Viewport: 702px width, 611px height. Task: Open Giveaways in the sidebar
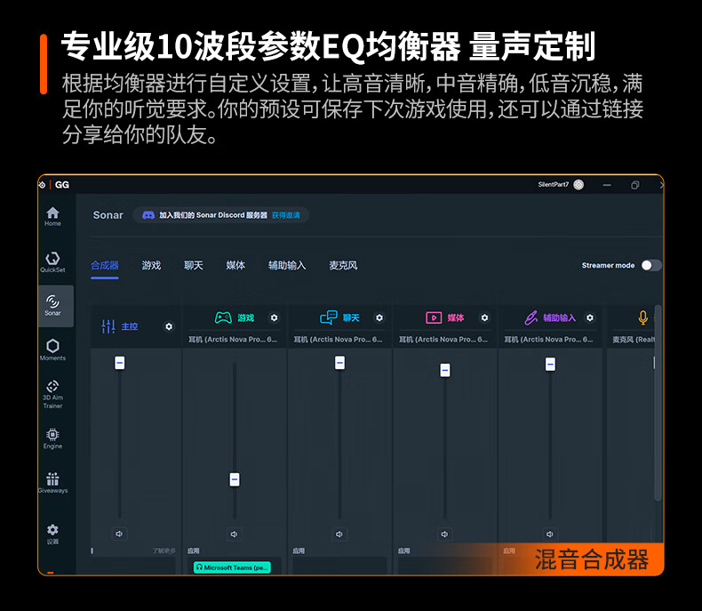click(52, 482)
